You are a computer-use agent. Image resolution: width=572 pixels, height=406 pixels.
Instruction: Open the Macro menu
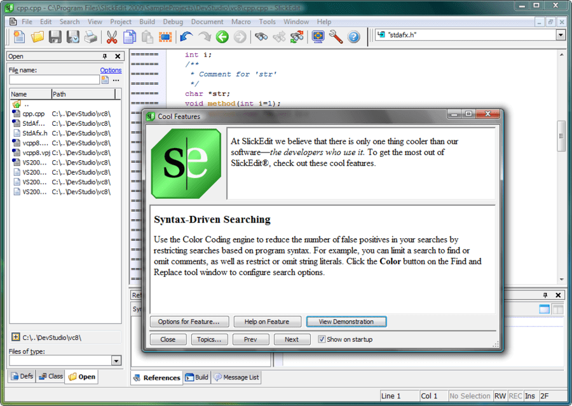point(241,22)
